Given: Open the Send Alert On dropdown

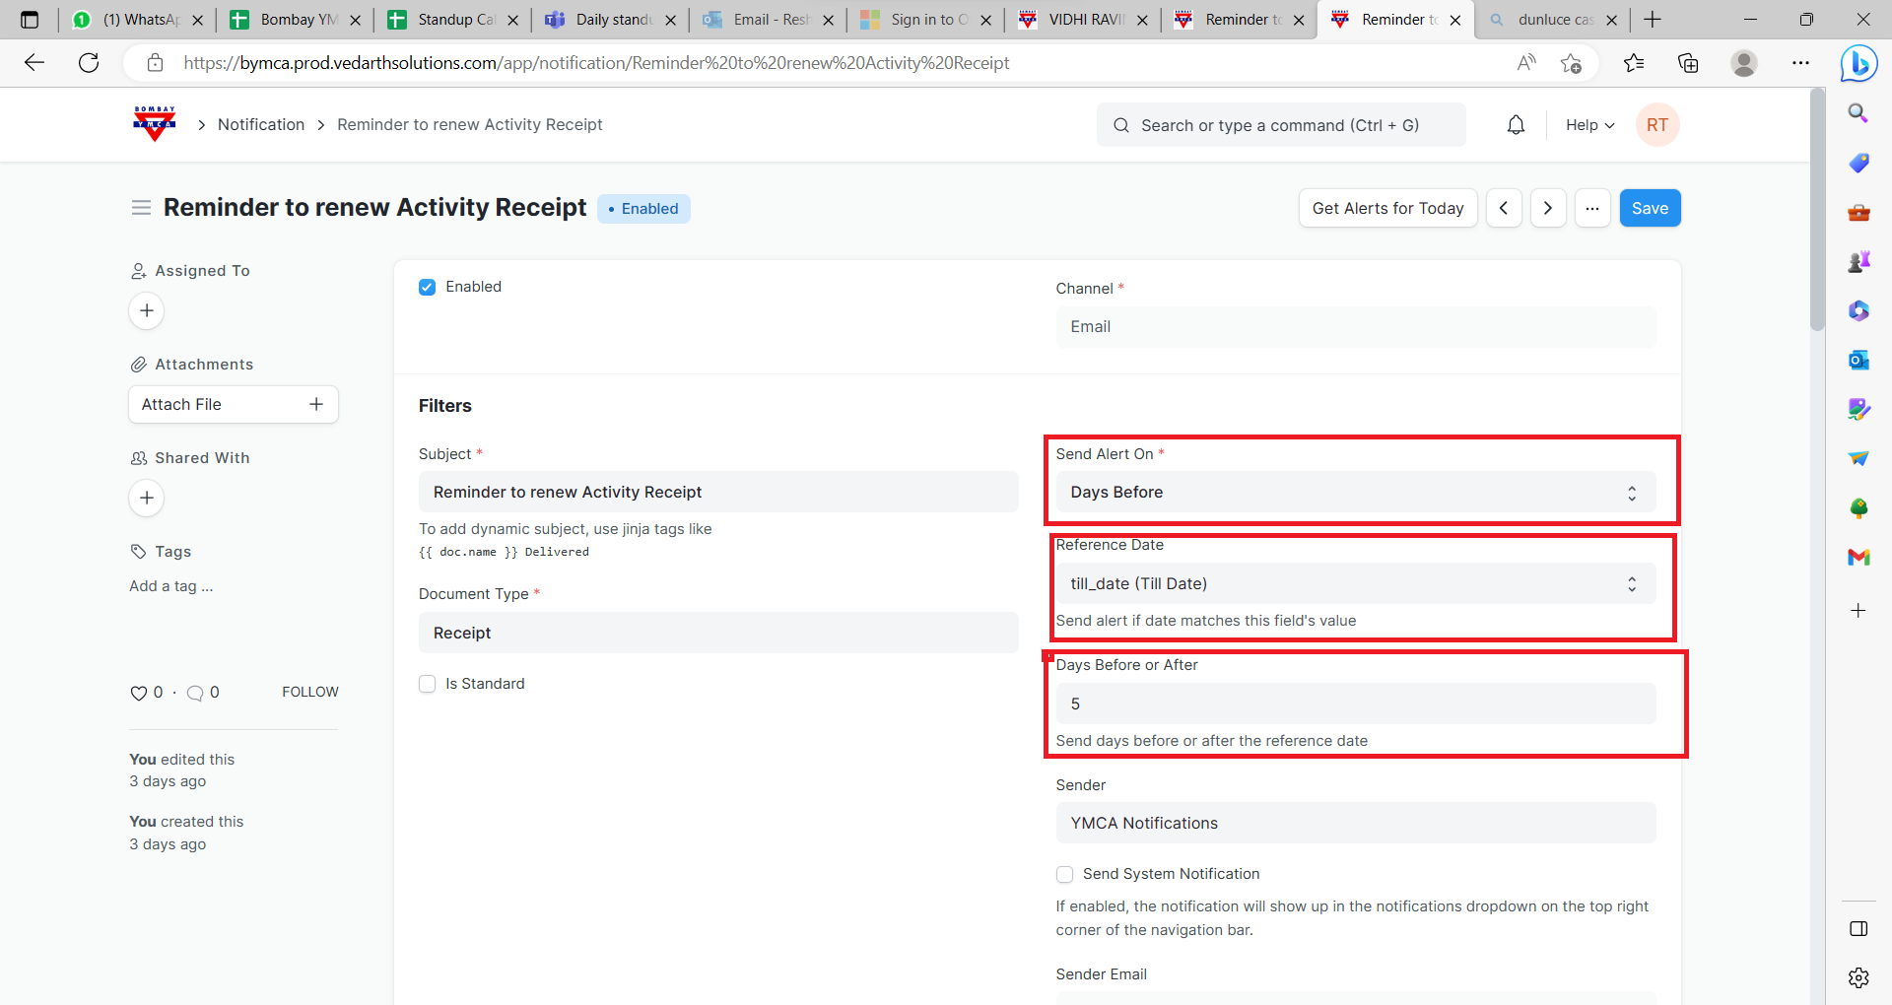Looking at the screenshot, I should tap(1355, 493).
